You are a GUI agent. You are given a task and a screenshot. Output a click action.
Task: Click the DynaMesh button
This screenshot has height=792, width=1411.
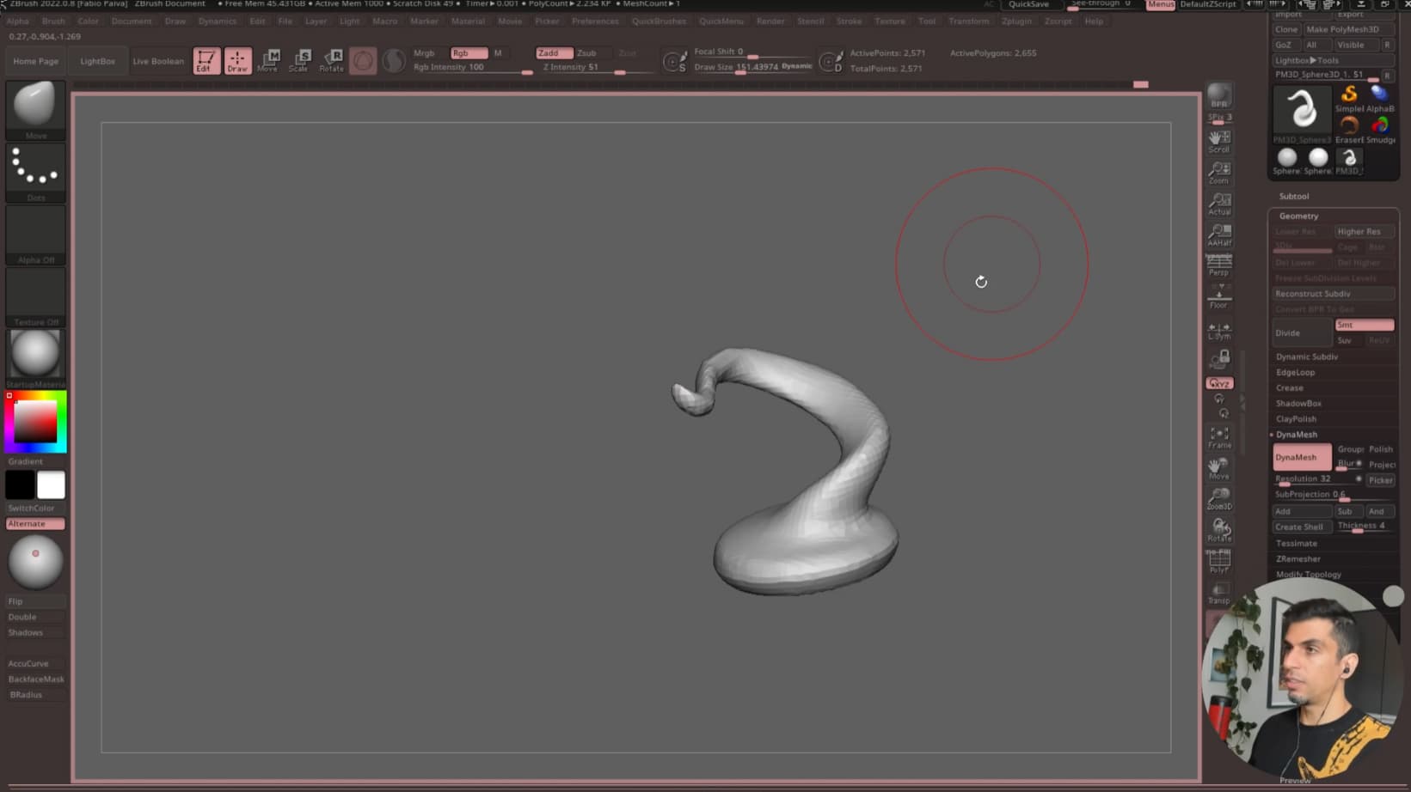tap(1302, 457)
